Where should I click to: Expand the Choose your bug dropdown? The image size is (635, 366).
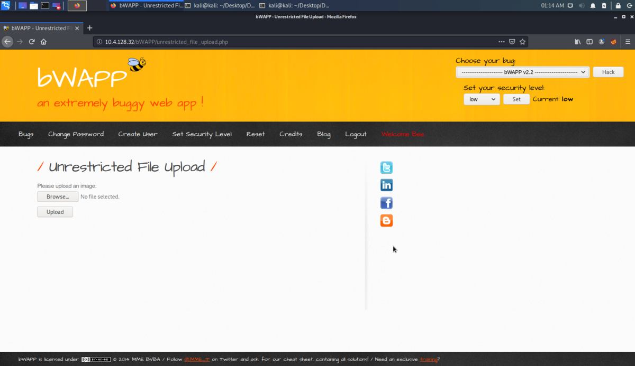(x=523, y=72)
